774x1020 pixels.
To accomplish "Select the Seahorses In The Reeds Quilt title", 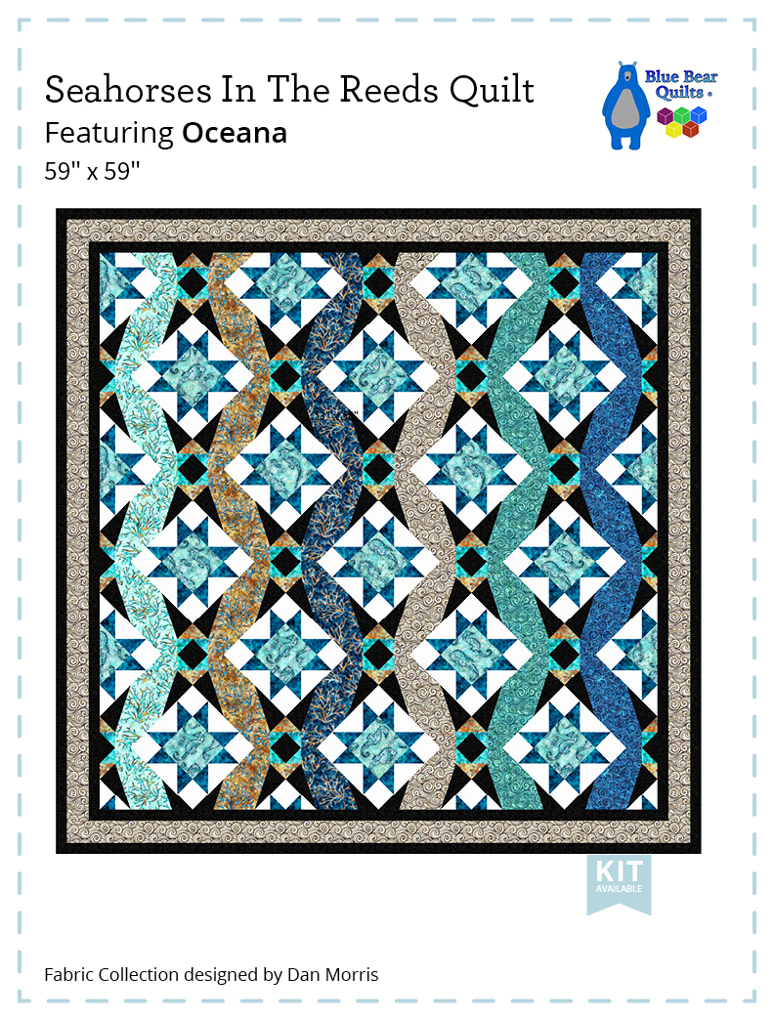I will [x=289, y=90].
